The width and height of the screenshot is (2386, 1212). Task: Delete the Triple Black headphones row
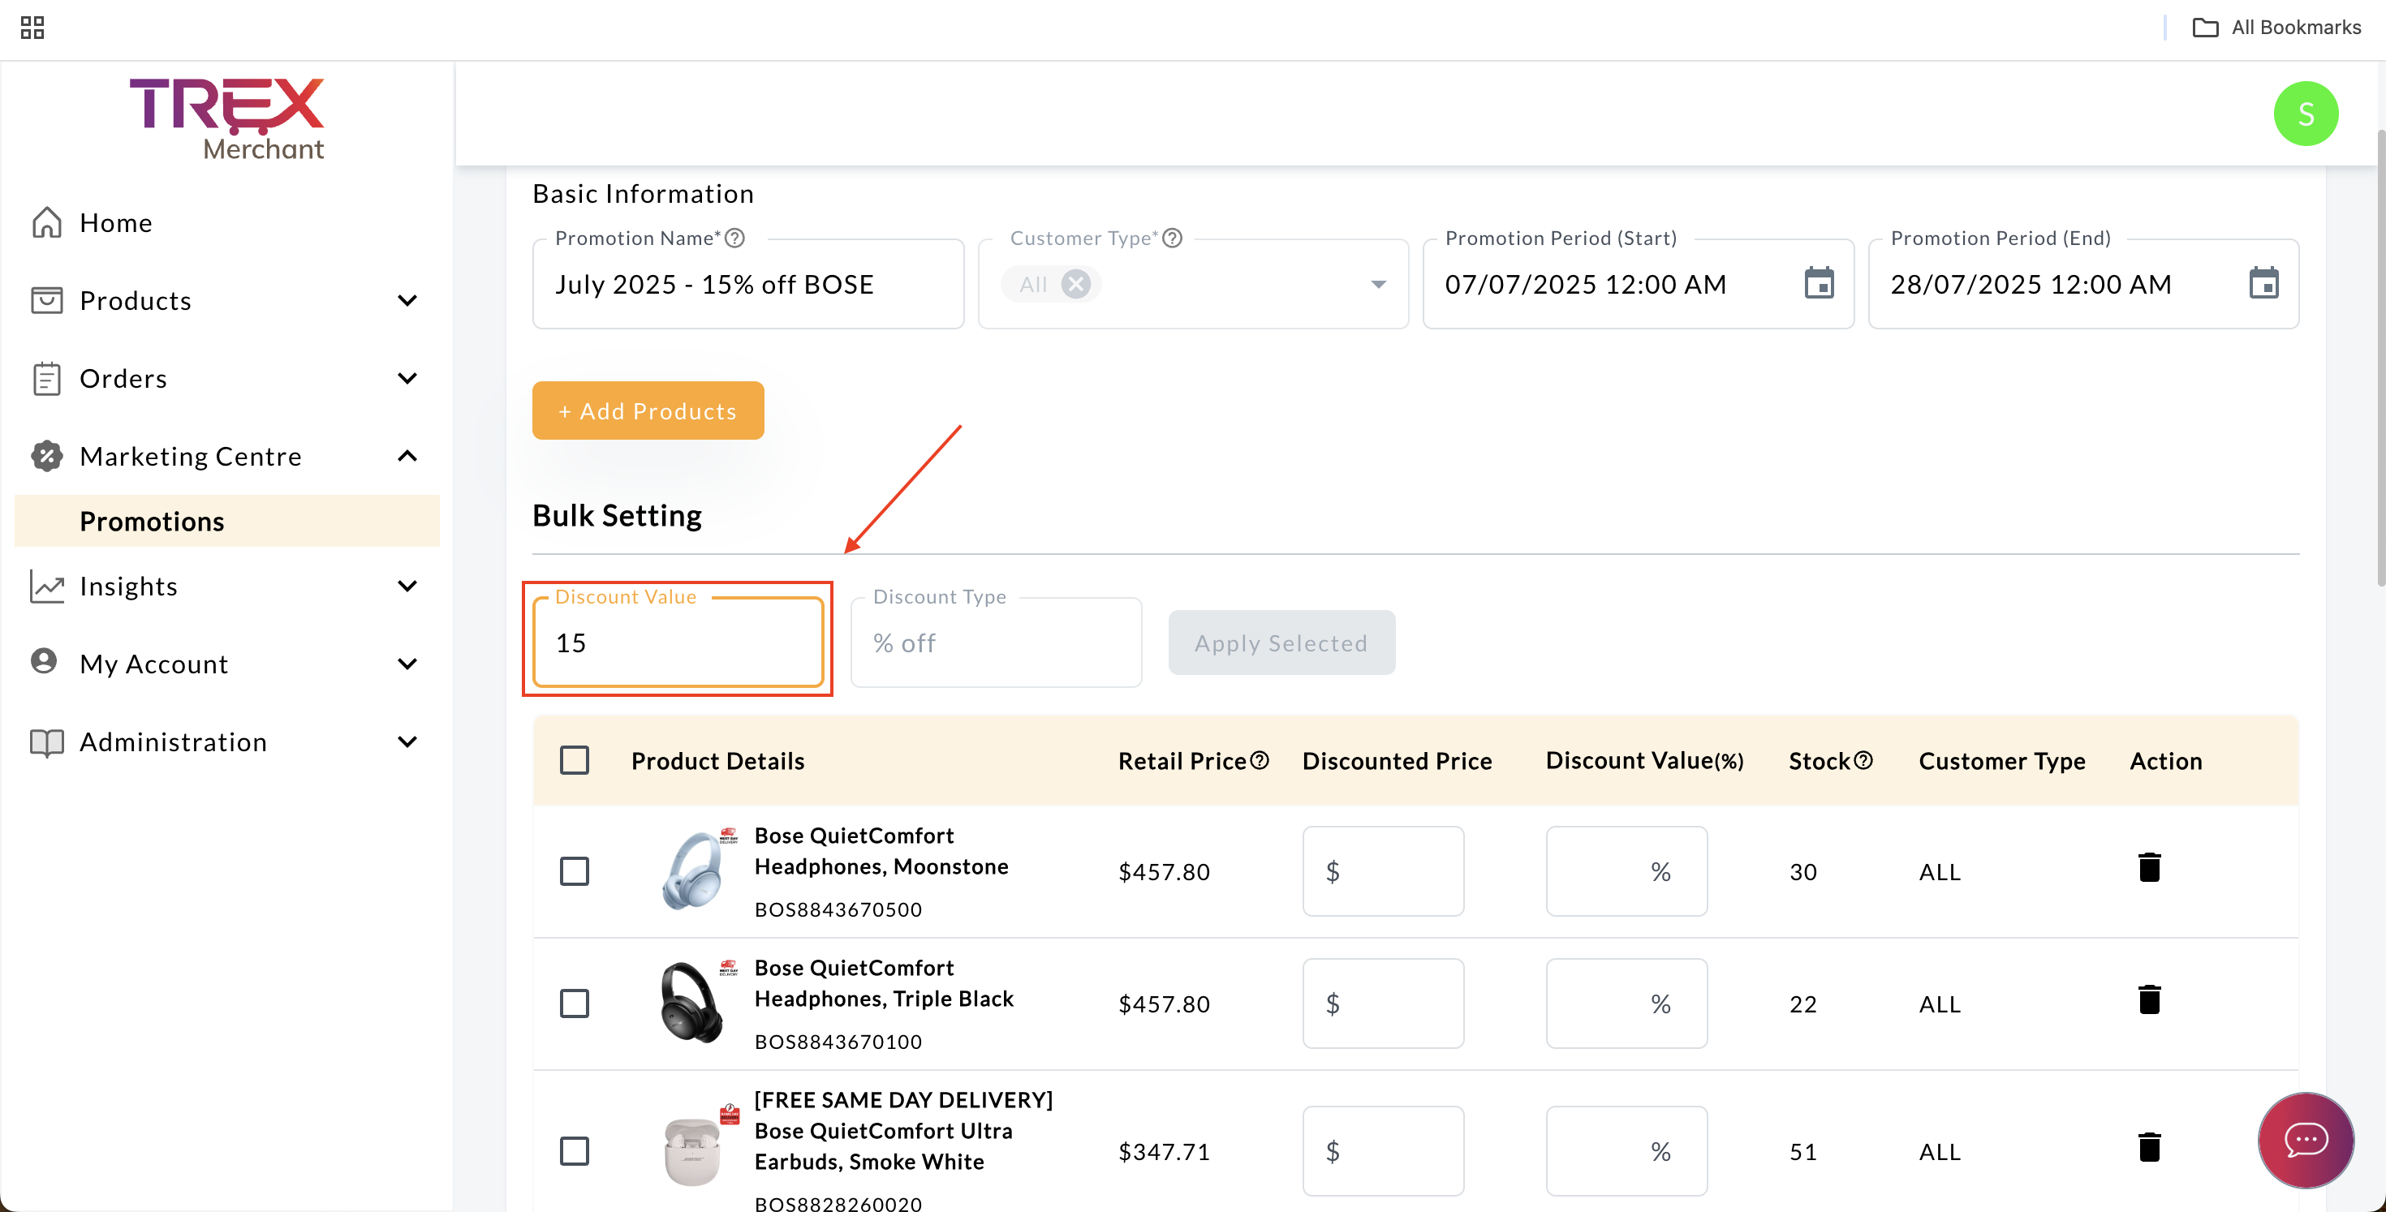[2149, 999]
